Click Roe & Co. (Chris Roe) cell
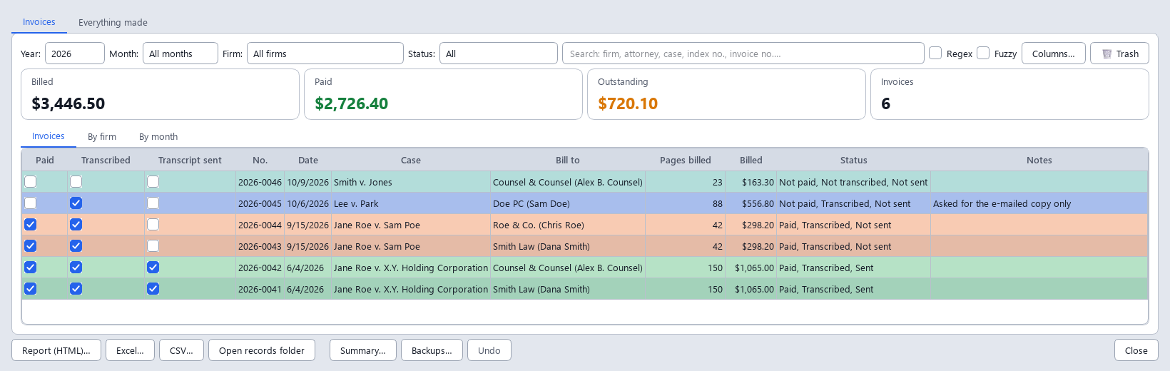Screen dimensions: 1170x371 coord(568,225)
